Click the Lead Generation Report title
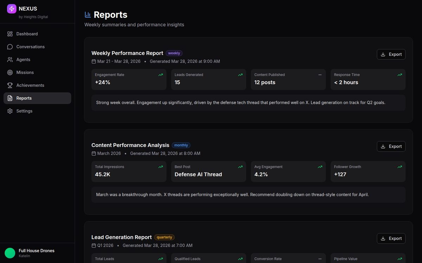This screenshot has height=263, width=422. coord(122,237)
